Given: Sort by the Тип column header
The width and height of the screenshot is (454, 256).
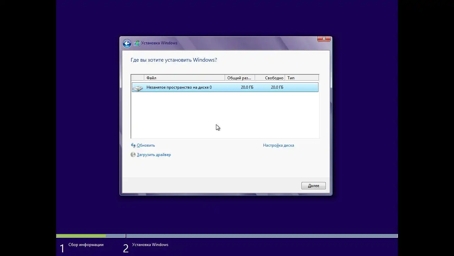Looking at the screenshot, I should 302,78.
